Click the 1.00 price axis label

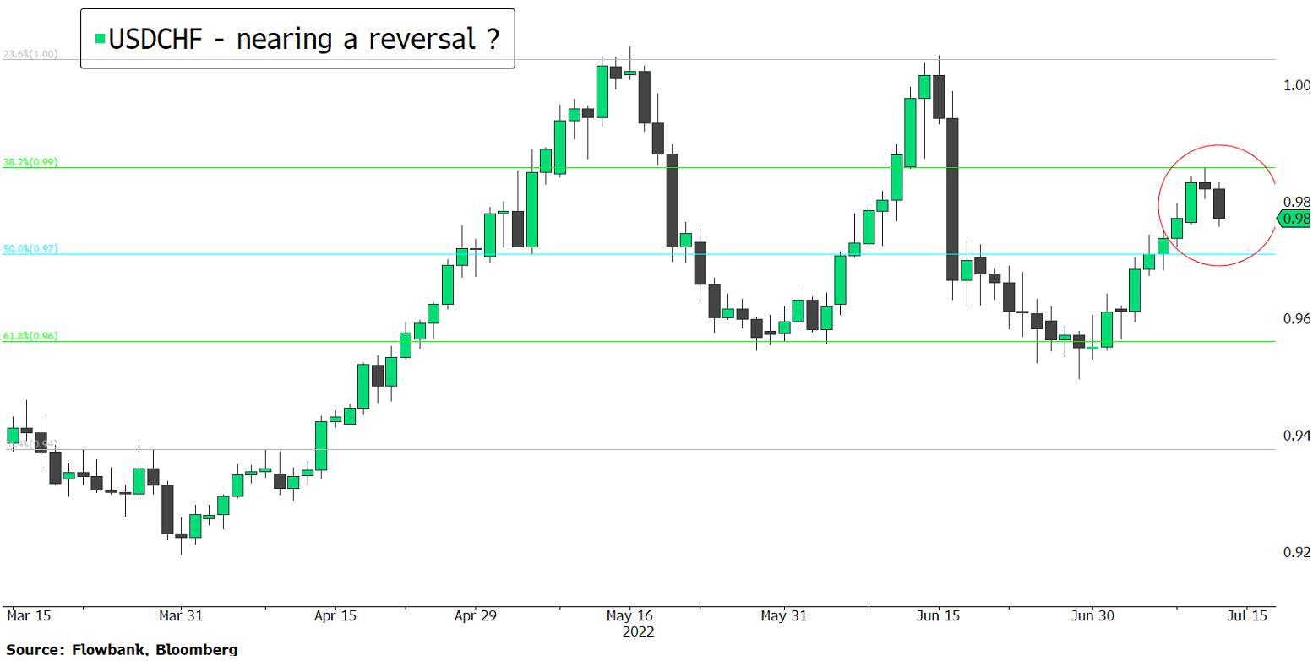(1295, 85)
